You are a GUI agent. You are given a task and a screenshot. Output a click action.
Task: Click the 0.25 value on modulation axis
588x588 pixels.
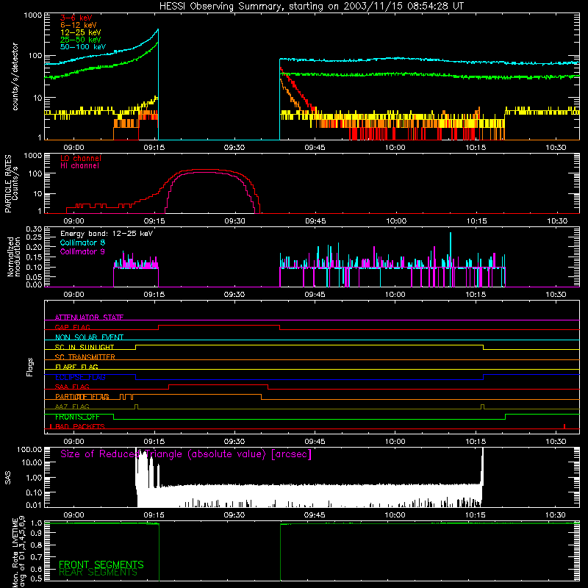click(x=34, y=237)
